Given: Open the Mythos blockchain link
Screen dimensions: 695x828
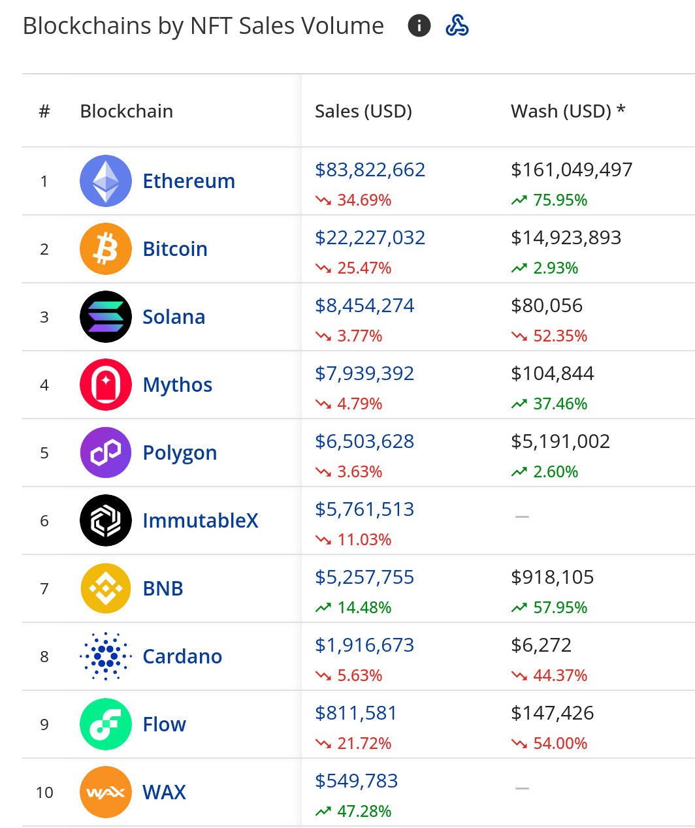Looking at the screenshot, I should (178, 385).
